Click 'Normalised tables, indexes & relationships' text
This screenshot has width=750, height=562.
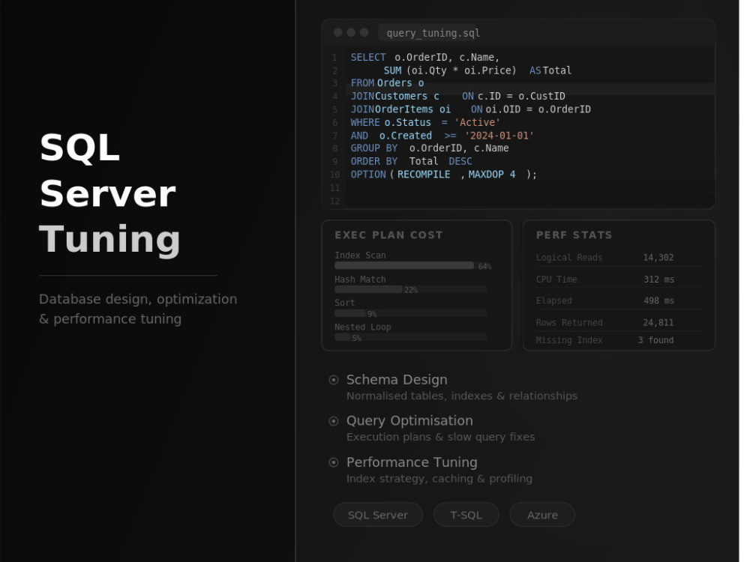pos(461,396)
